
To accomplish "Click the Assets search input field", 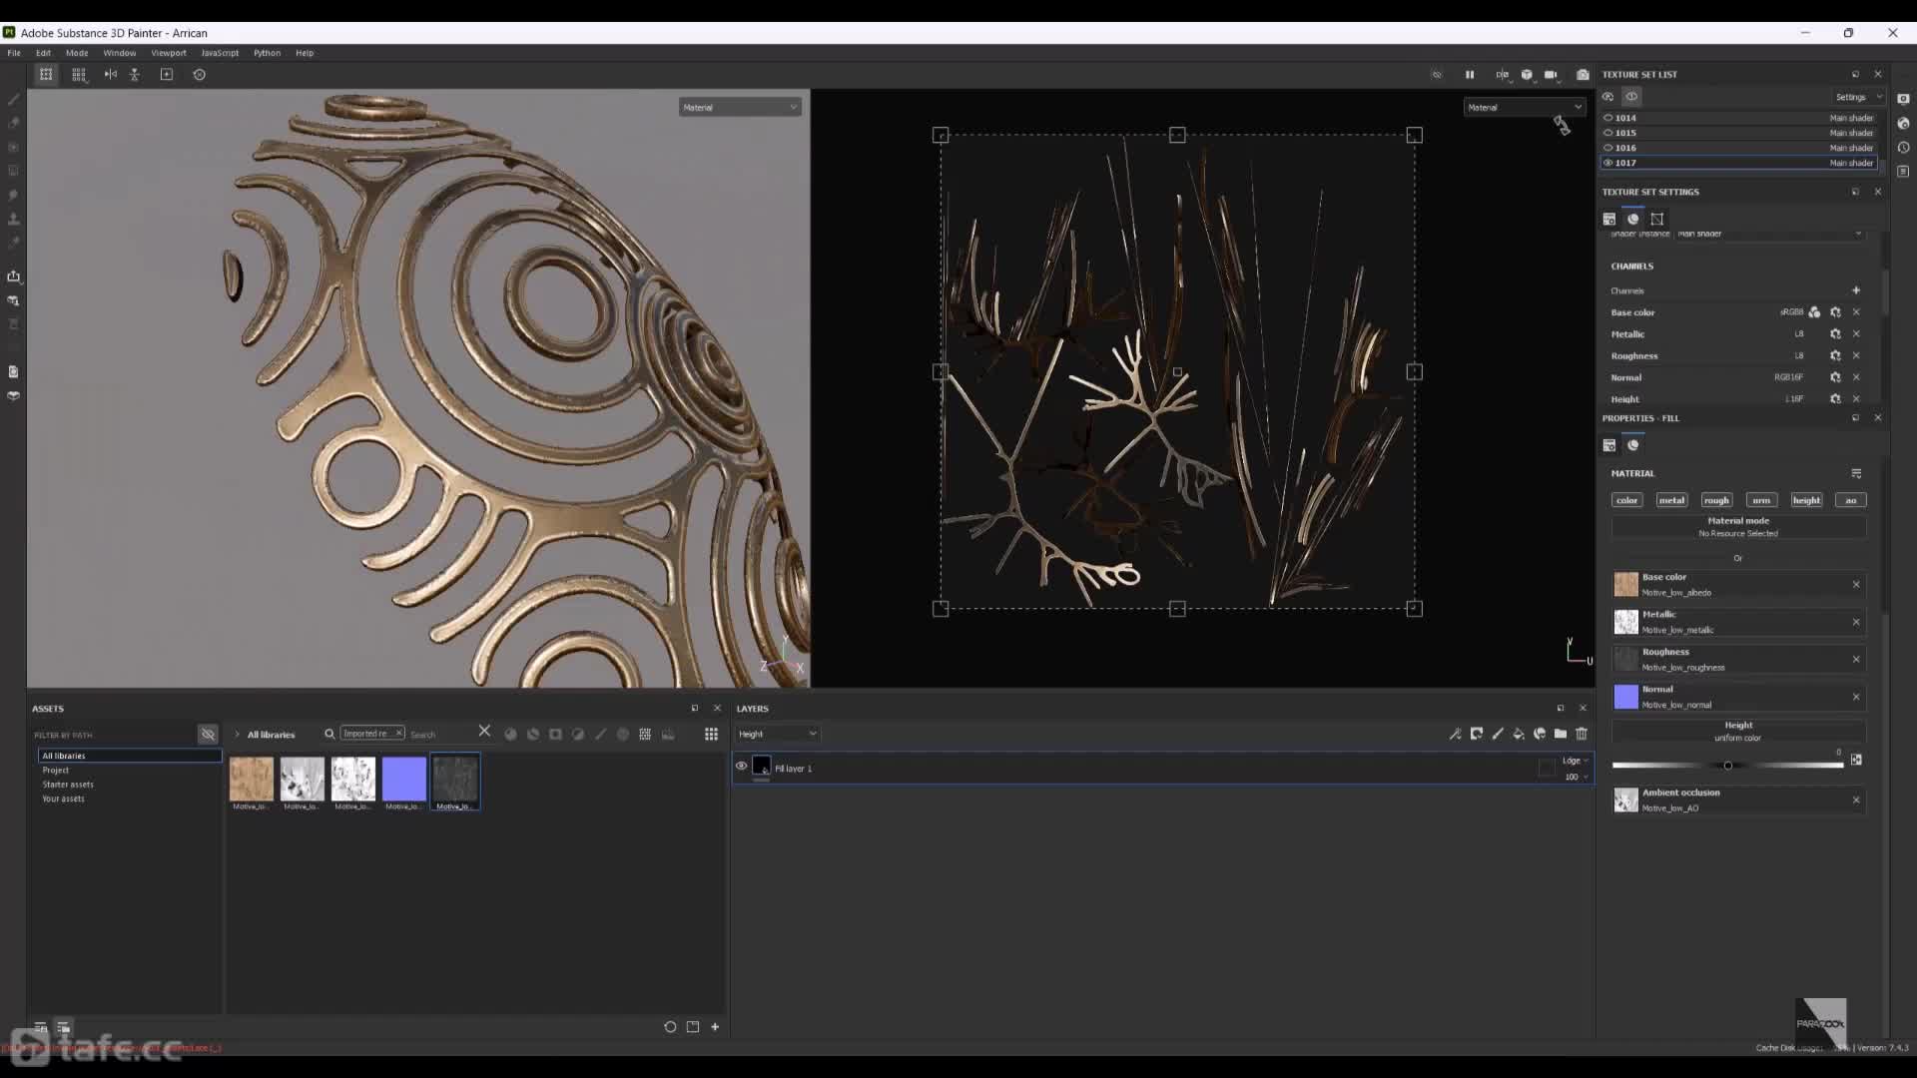I will 439,735.
